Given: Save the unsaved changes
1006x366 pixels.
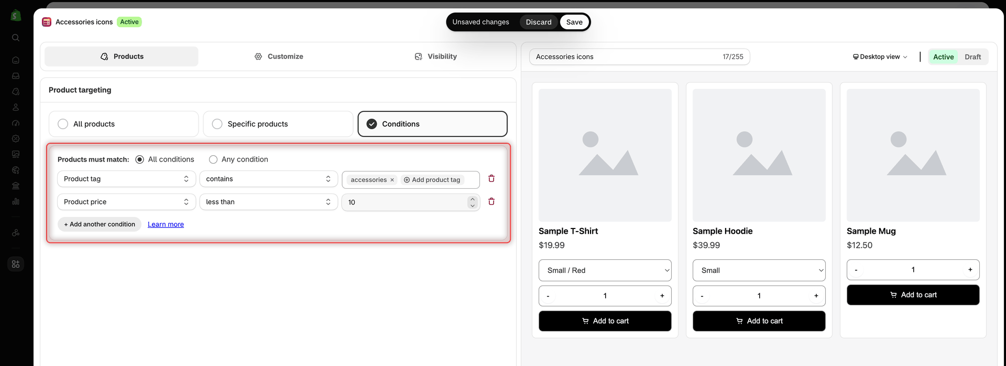Looking at the screenshot, I should point(574,22).
